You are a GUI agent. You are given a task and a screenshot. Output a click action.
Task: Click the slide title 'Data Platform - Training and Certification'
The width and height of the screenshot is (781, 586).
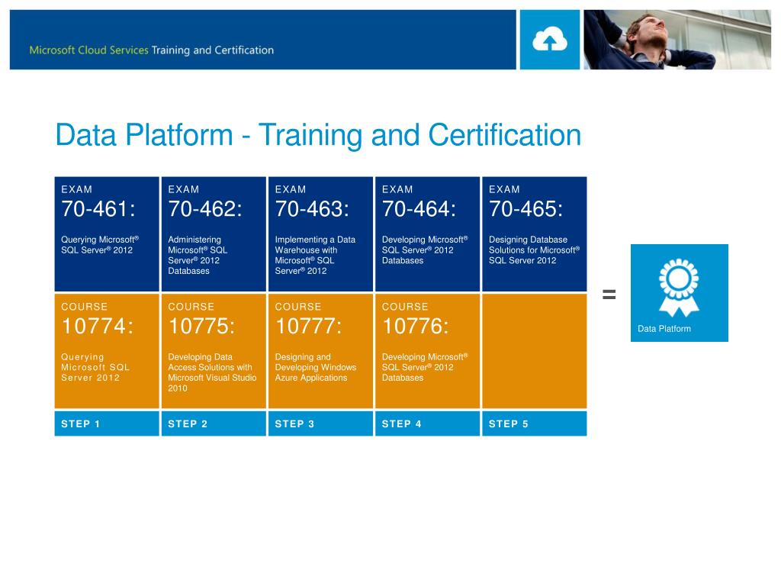318,135
